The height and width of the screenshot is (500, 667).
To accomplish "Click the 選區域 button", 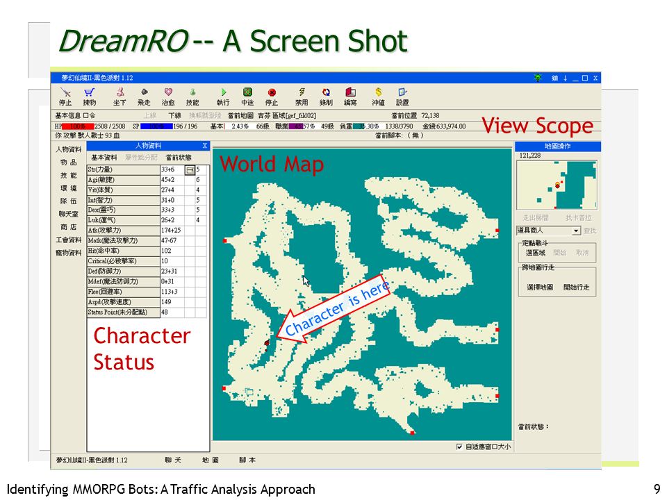I will [536, 253].
